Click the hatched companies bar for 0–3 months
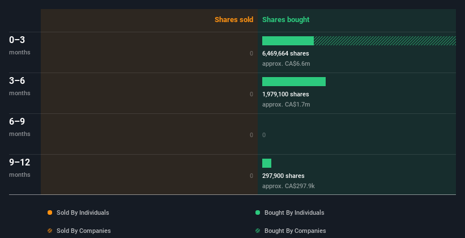465x238 pixels. click(385, 41)
